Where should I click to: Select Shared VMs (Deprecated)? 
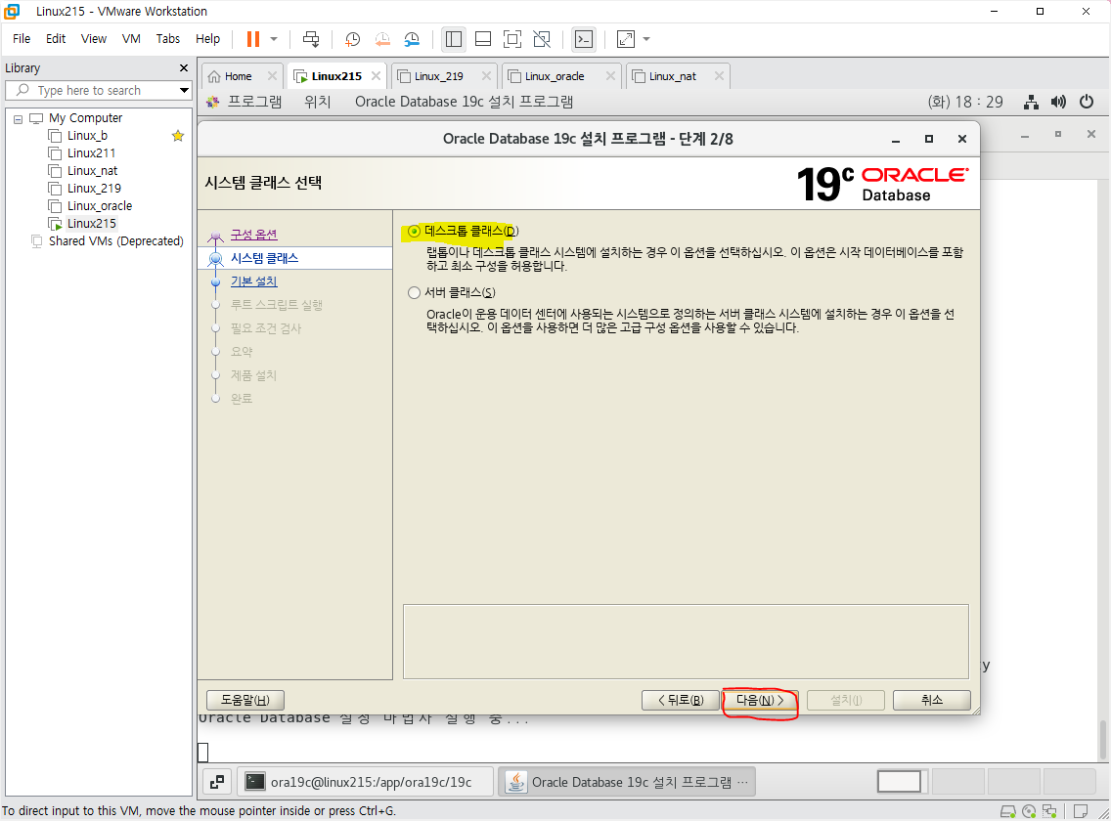115,241
